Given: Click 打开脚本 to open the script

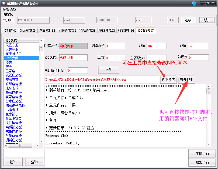Looking at the screenshot, I should pos(186,79).
